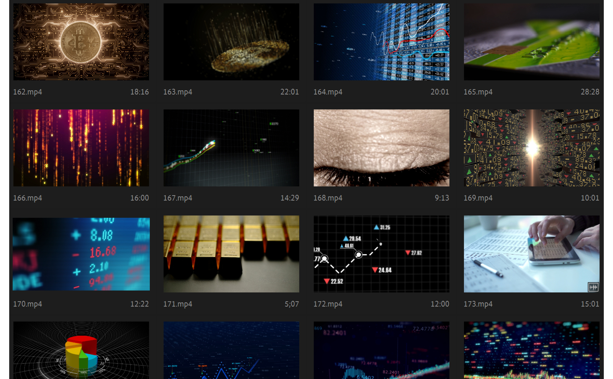The height and width of the screenshot is (379, 613).
Task: Click the file name 166.mp4
Action: point(28,198)
